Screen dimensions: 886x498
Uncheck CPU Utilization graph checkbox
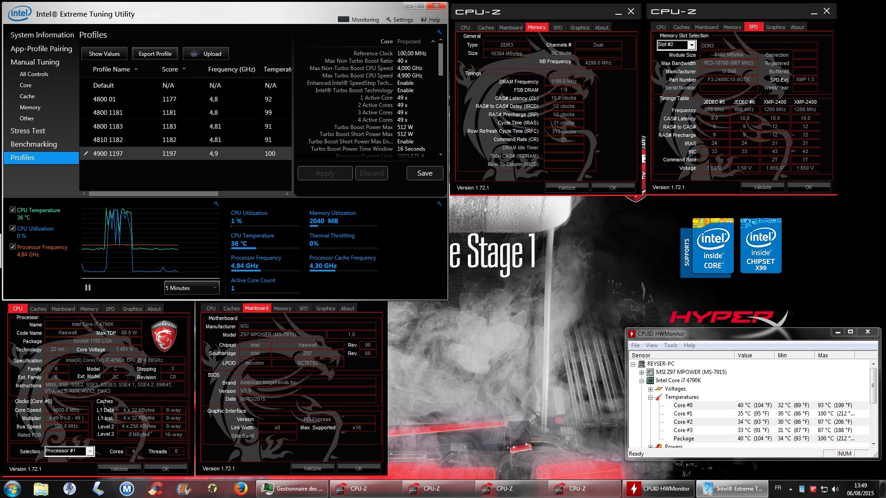[13, 228]
